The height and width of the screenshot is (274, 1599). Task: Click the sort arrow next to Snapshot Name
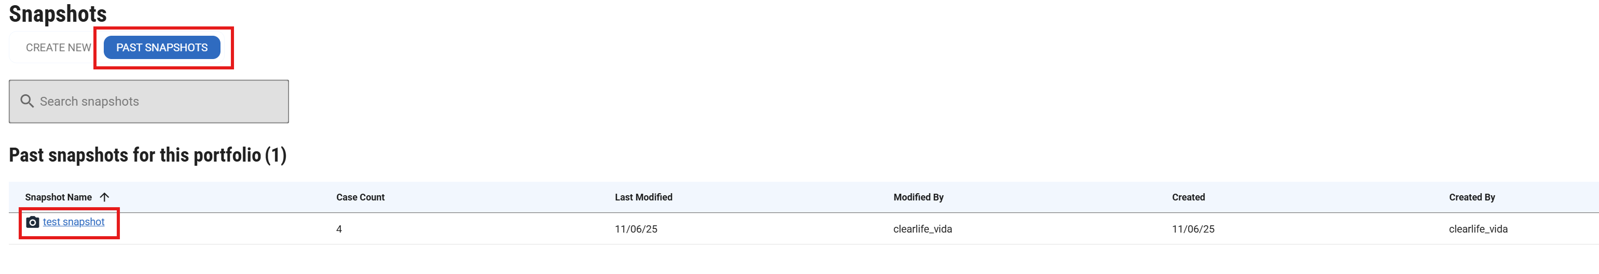pyautogui.click(x=104, y=197)
